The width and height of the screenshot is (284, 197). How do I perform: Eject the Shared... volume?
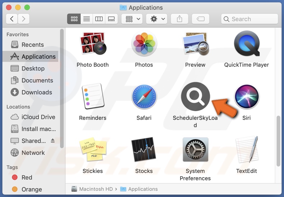pos(53,141)
